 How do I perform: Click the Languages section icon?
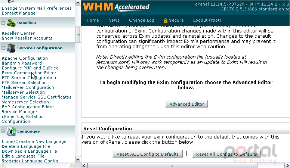(x=11, y=131)
